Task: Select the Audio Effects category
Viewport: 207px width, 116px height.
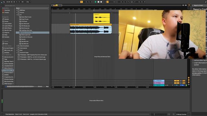Action: coord(8,26)
